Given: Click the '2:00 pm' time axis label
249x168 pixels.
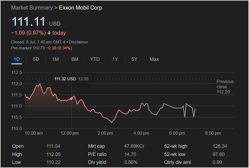Looking at the screenshot, I should [106, 133].
